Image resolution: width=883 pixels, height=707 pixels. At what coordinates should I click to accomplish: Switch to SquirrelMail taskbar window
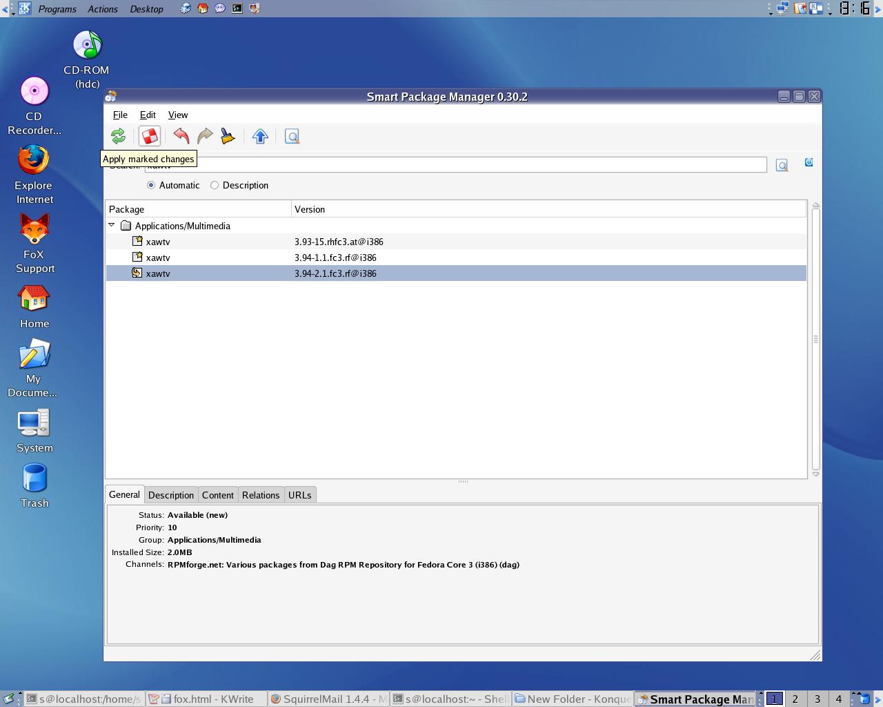[328, 699]
